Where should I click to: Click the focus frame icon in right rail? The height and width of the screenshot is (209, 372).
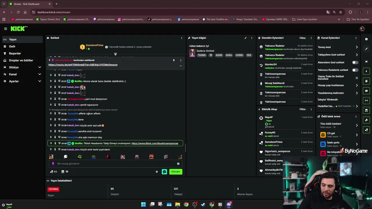click(x=366, y=62)
